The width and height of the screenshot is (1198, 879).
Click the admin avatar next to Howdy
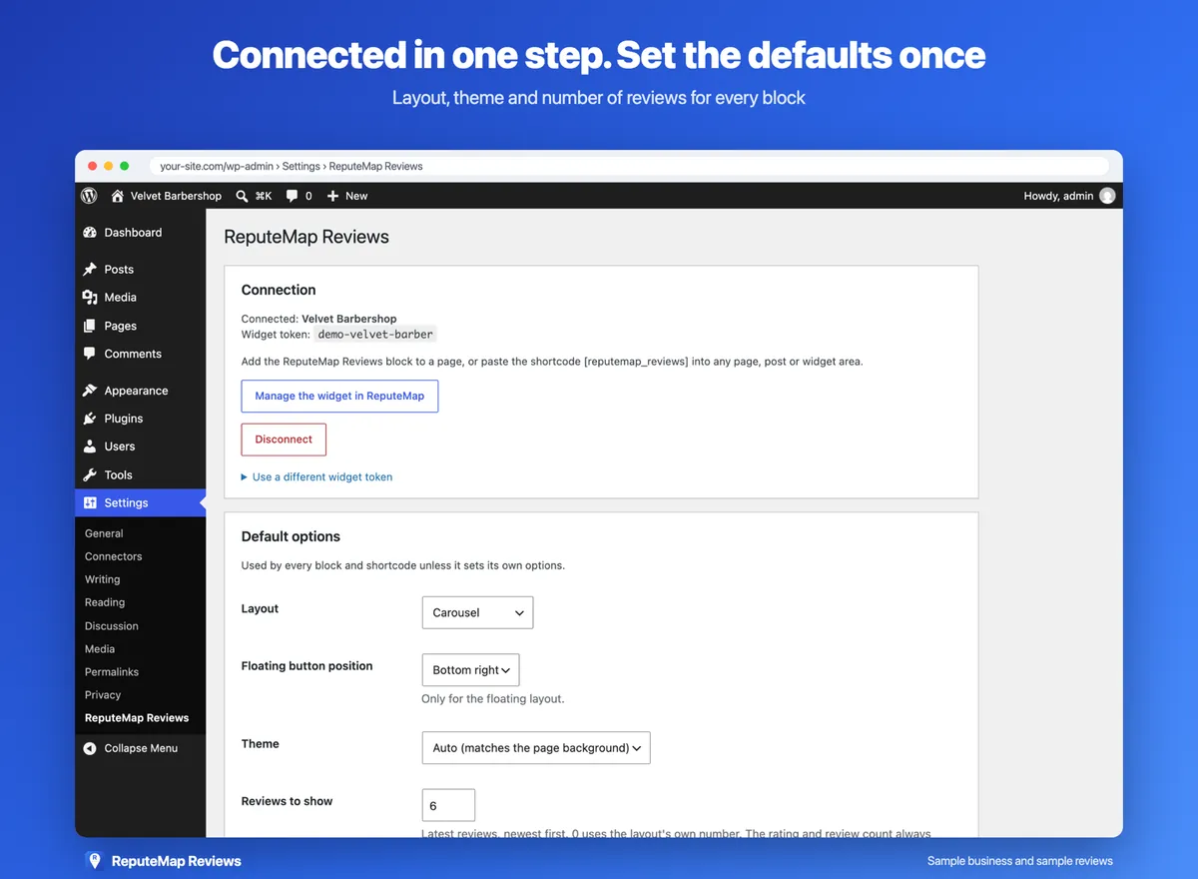[x=1107, y=196]
